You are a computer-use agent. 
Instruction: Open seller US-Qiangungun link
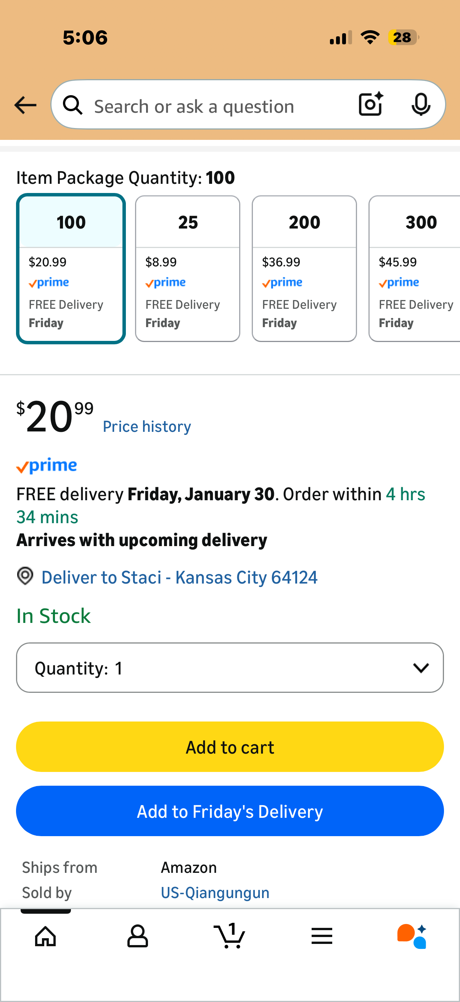(x=215, y=893)
